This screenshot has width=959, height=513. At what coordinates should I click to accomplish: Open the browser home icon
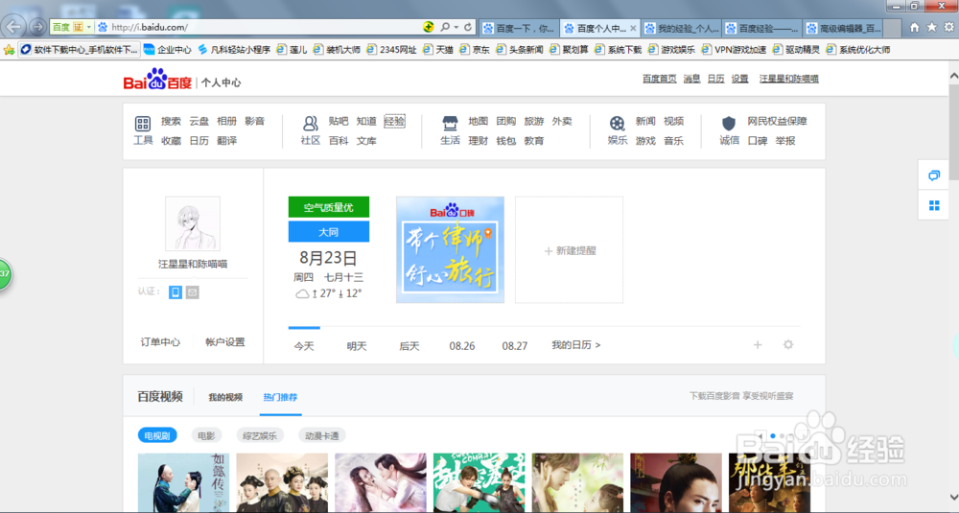point(914,27)
